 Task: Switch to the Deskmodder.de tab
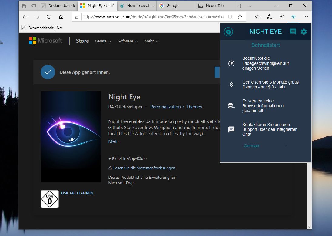(58, 6)
